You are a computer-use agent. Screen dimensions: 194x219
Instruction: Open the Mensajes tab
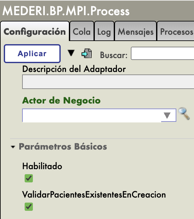[x=136, y=32]
